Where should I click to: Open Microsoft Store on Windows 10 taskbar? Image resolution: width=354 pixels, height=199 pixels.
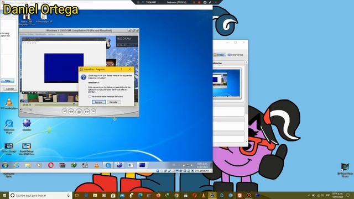(113, 195)
